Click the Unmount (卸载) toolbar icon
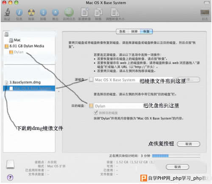 tap(43, 12)
